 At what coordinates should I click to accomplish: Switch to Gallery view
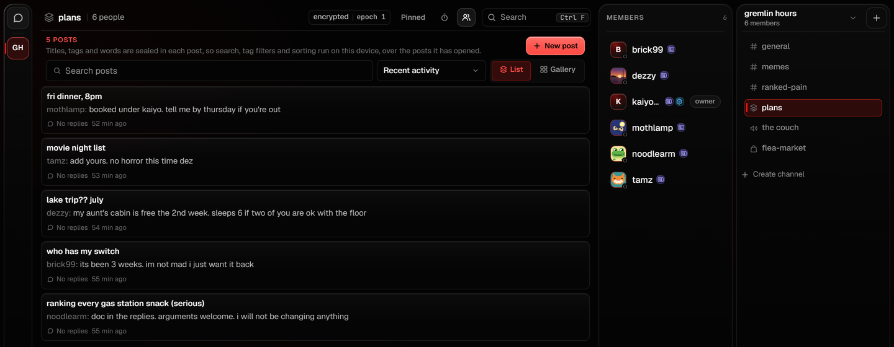click(x=558, y=70)
